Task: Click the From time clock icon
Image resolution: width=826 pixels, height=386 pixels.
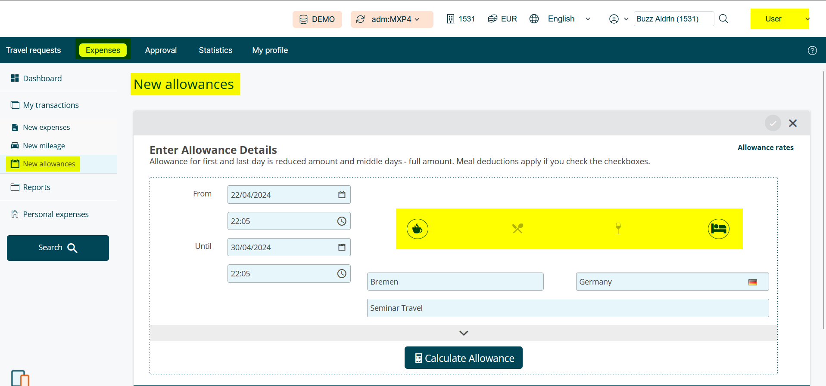Action: click(x=342, y=221)
